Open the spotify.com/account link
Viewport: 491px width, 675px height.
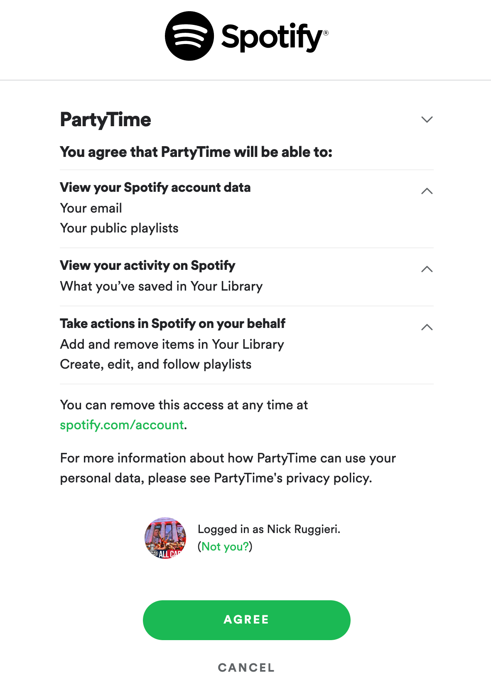pos(122,425)
